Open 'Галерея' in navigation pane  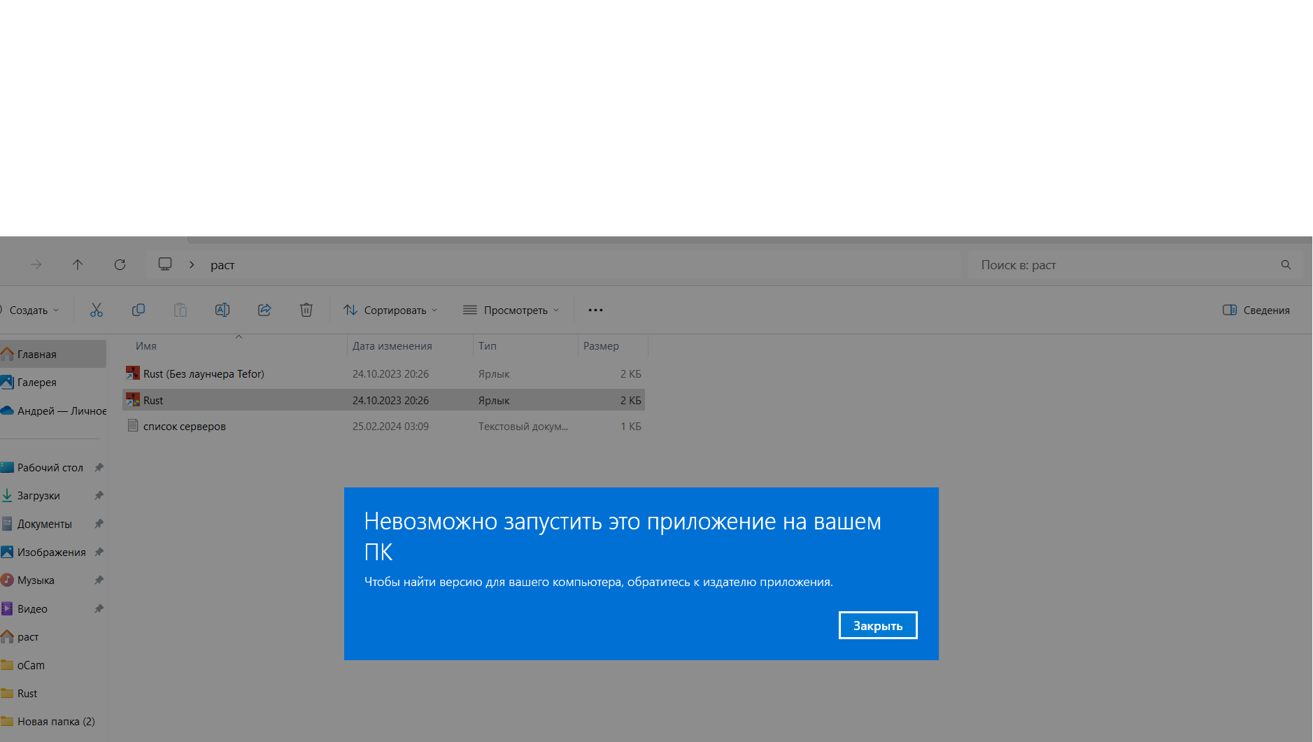(36, 382)
